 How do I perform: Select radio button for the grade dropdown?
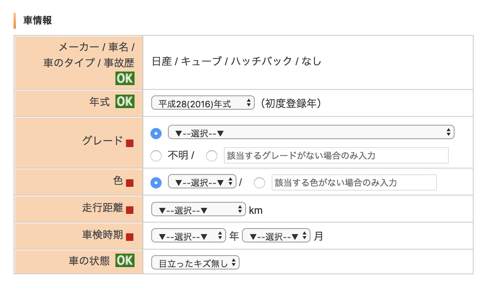coord(156,133)
